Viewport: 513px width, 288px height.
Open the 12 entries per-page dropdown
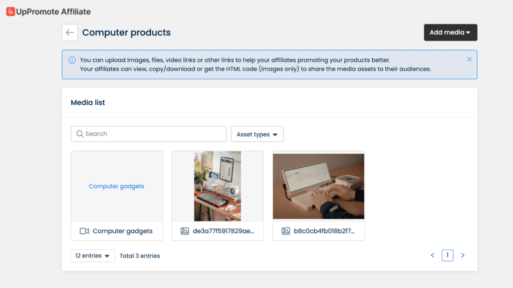[x=93, y=256]
